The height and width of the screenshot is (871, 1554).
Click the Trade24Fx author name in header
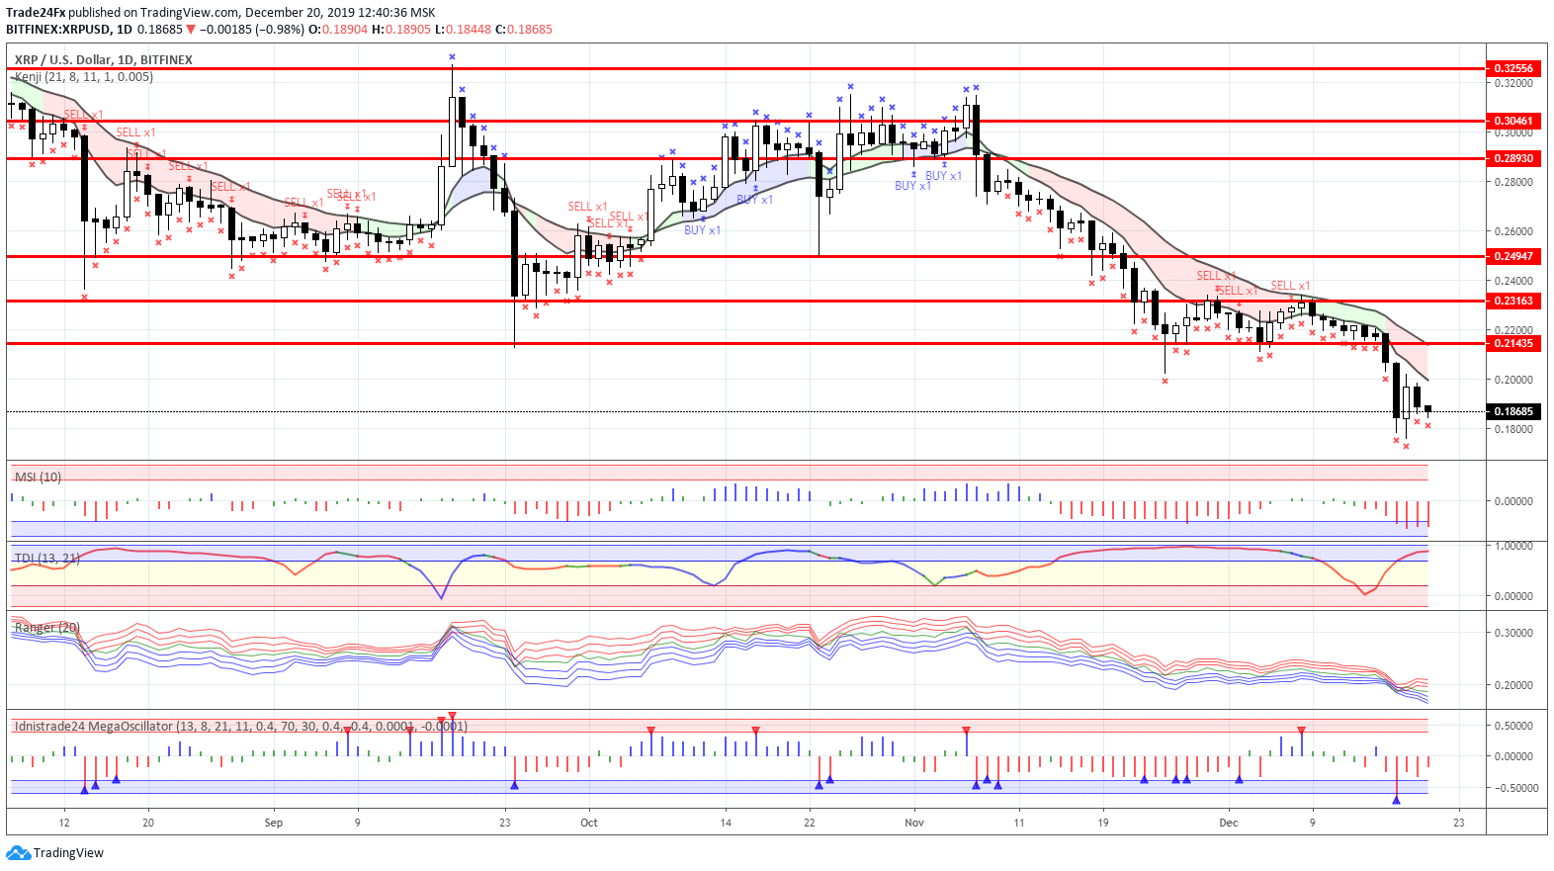pyautogui.click(x=36, y=13)
